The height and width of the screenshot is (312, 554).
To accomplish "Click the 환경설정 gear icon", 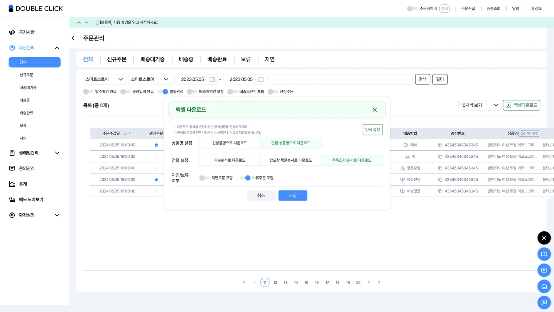I will click(x=12, y=215).
